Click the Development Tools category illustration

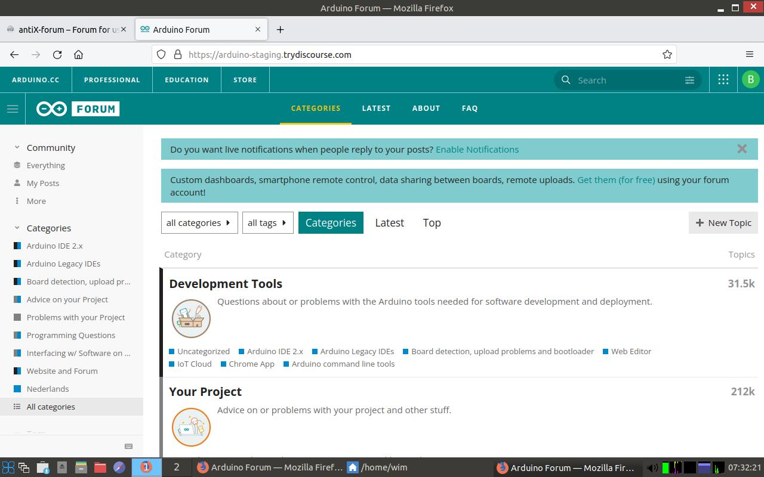191,318
